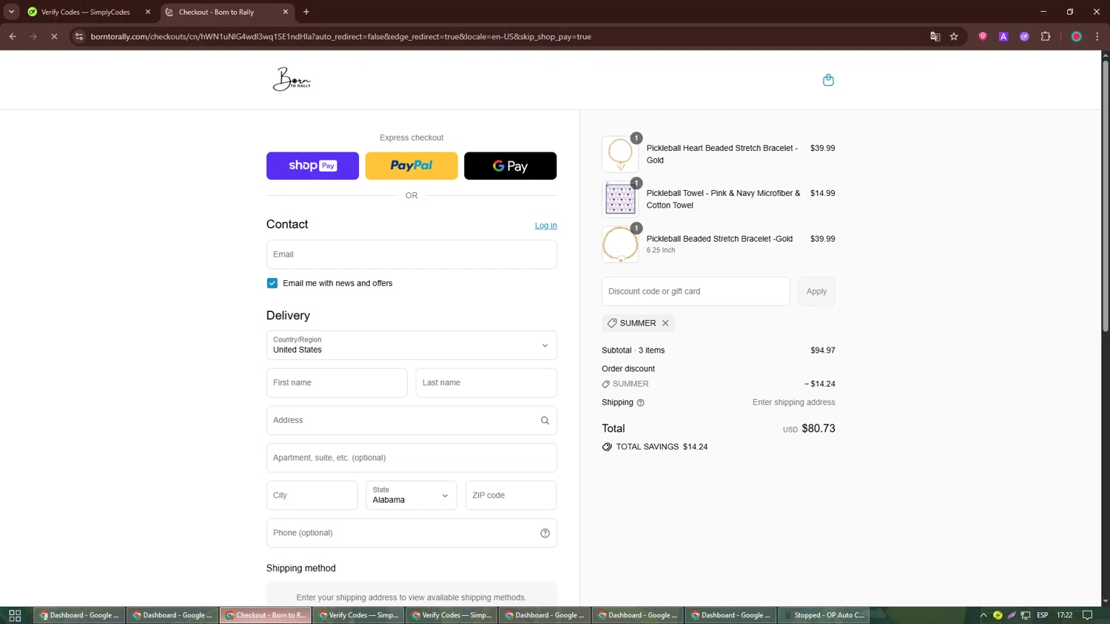This screenshot has height=624, width=1110.
Task: Click the Pickleball Towel product thumbnail
Action: click(x=620, y=199)
